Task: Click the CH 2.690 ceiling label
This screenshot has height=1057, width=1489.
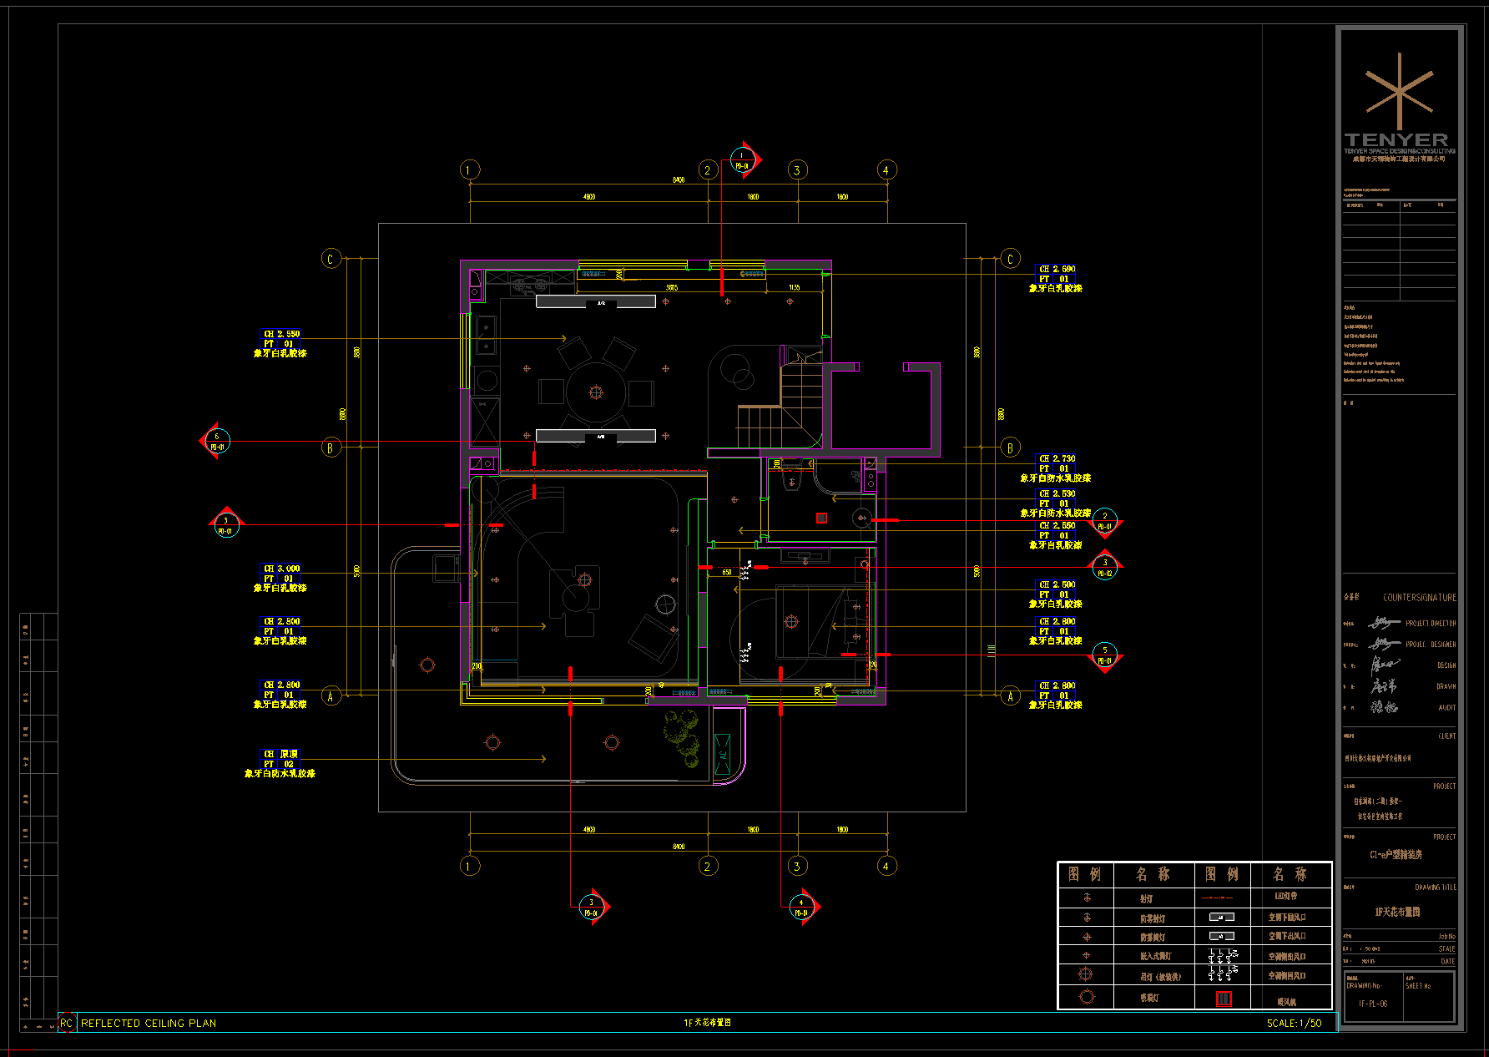Action: [x=1057, y=269]
